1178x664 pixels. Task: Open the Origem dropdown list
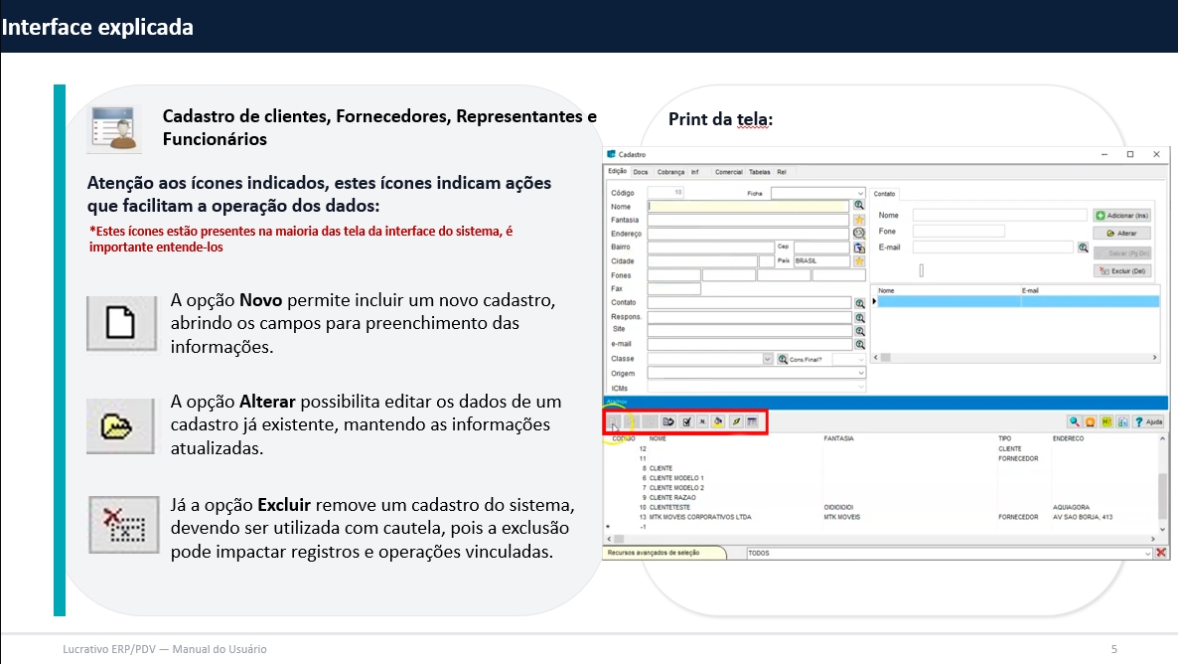click(860, 373)
